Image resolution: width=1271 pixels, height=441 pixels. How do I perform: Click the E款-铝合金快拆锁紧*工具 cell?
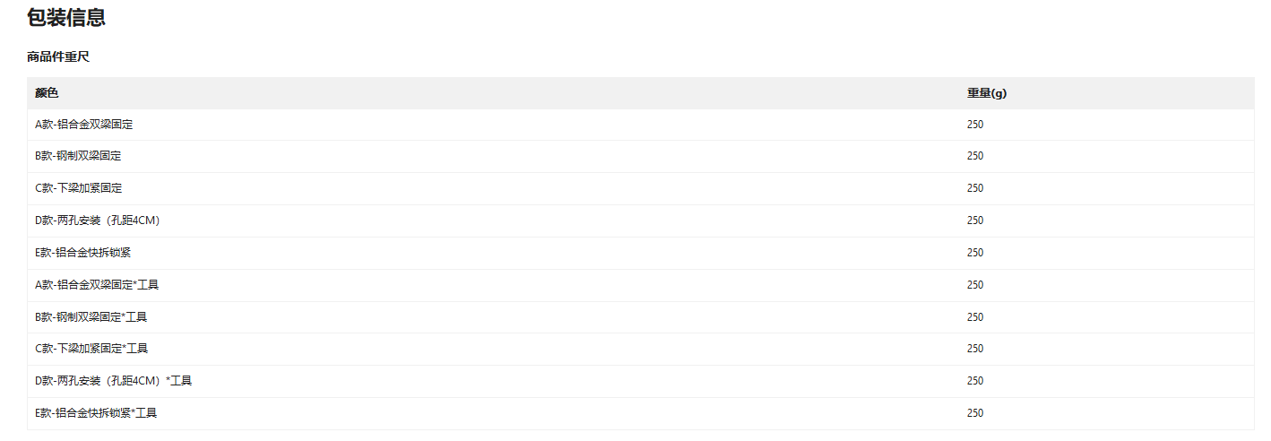pos(96,413)
